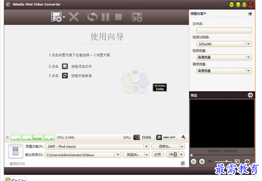Click 'CPU: 2.34%' status text
This screenshot has width=262, height=181.
66,138
